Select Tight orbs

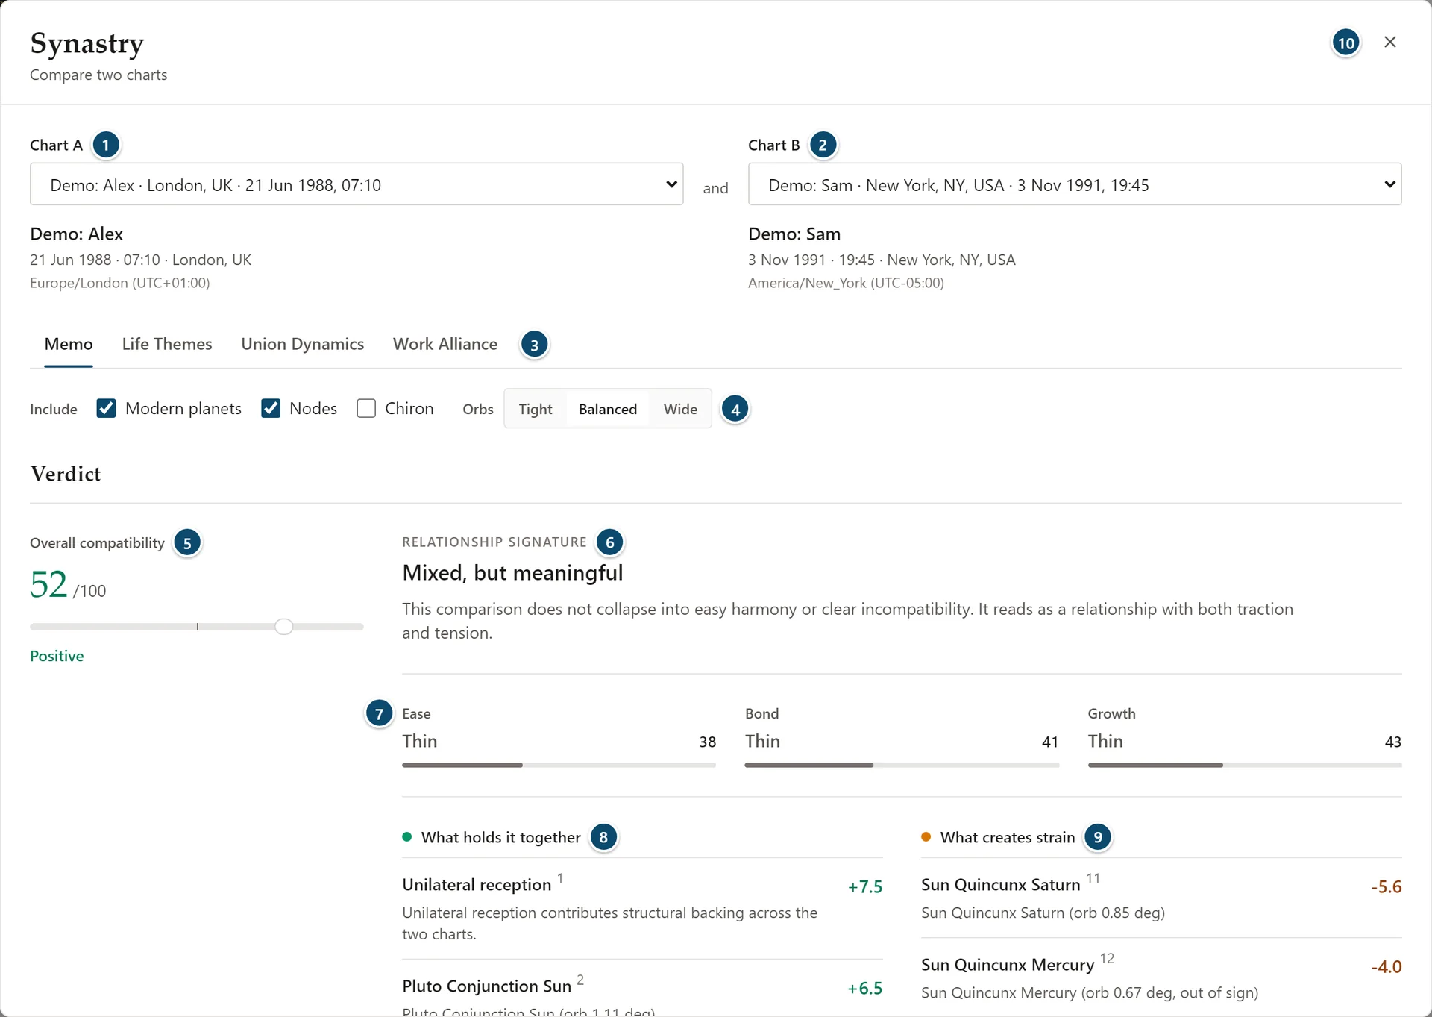[536, 409]
